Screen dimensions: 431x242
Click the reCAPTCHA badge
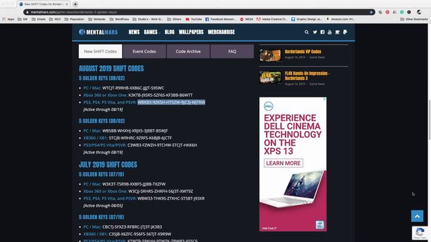tap(420, 233)
